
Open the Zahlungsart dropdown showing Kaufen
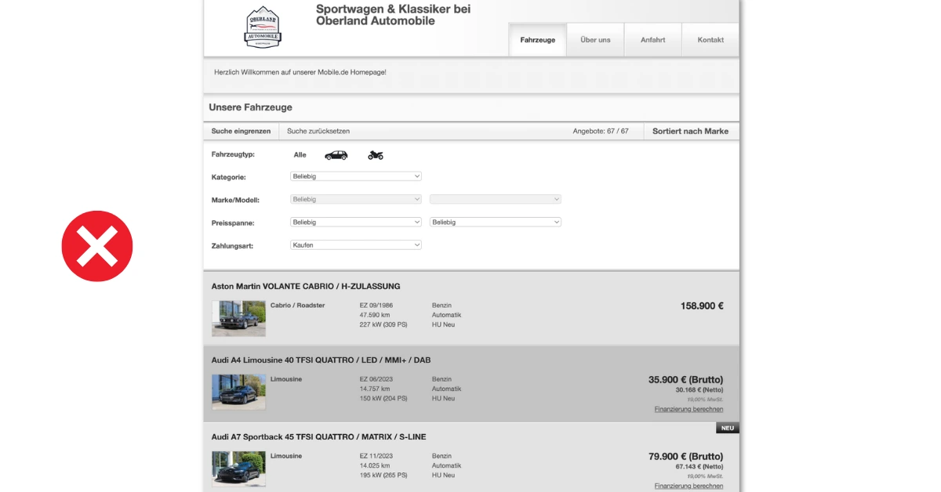click(355, 244)
